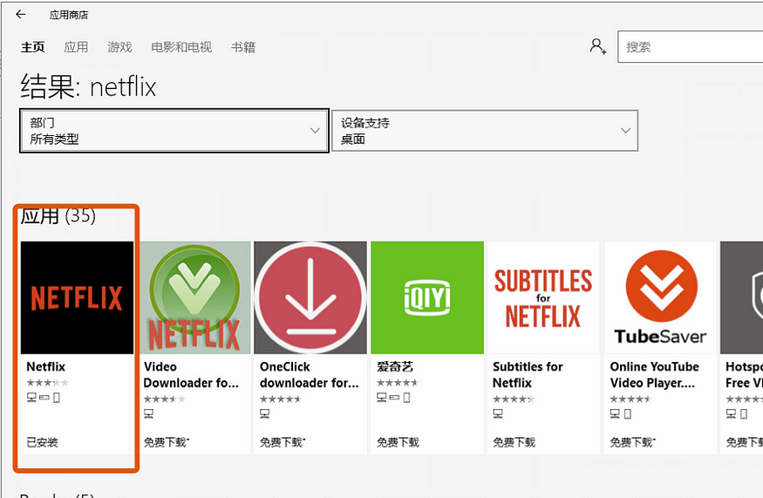Click 免费下载 under Video Downloader
The image size is (763, 498).
(166, 442)
